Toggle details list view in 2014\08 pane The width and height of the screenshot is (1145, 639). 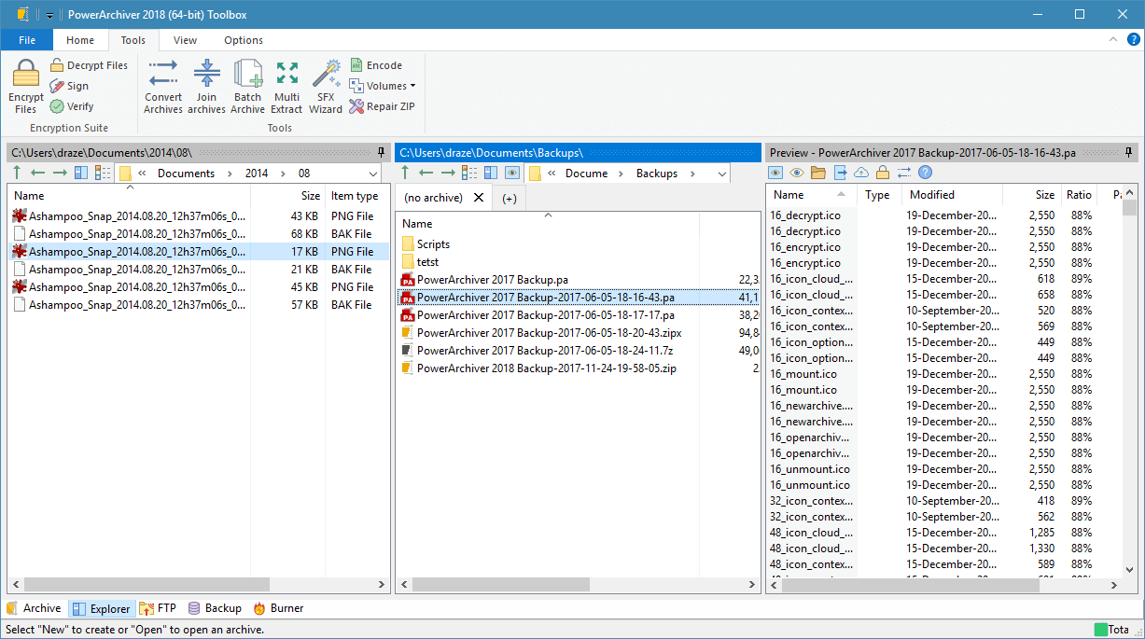(x=102, y=173)
